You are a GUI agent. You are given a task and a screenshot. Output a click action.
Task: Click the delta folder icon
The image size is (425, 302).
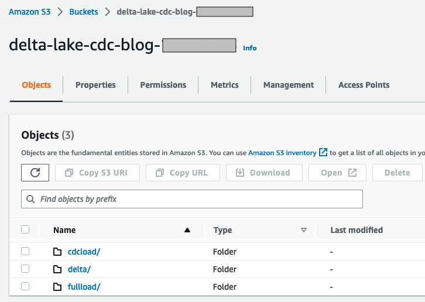[57, 270]
